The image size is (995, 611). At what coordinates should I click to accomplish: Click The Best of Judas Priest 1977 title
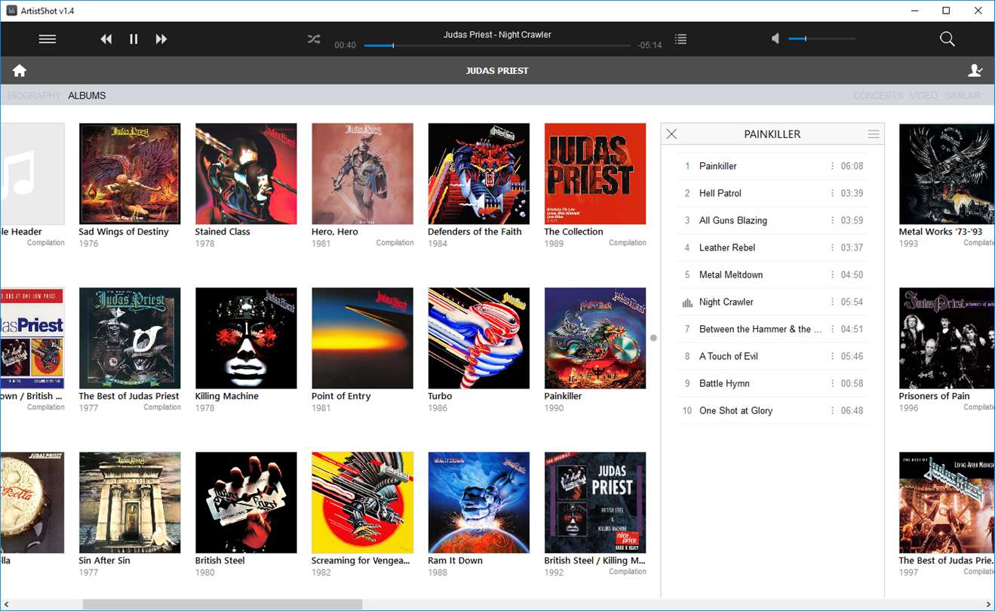tap(129, 396)
